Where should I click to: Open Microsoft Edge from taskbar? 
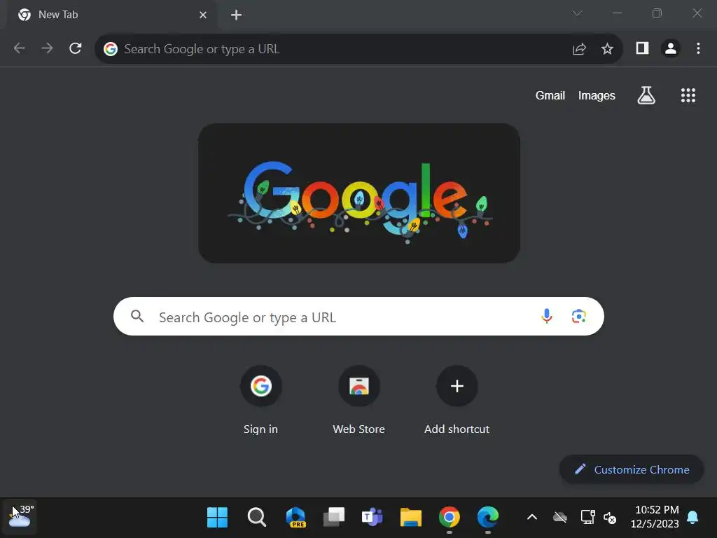(x=488, y=518)
